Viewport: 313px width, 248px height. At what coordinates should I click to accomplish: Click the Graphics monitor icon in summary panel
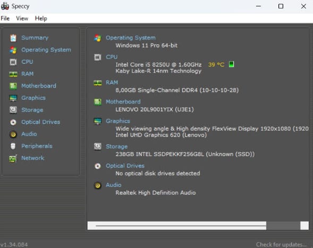98,121
